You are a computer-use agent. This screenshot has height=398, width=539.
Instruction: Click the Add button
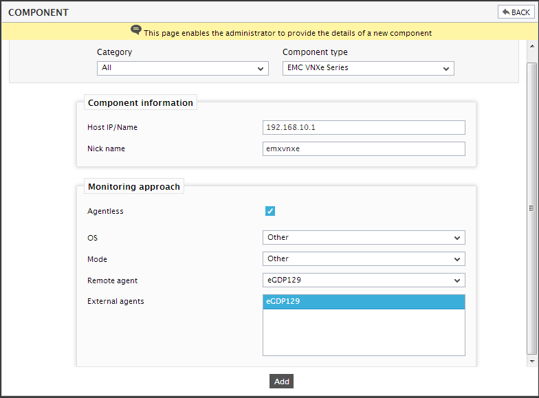[x=281, y=381]
